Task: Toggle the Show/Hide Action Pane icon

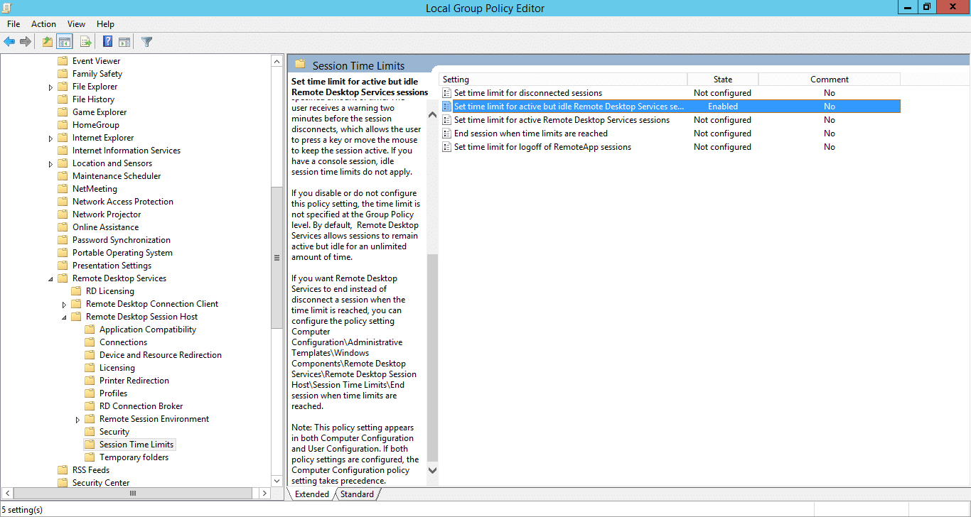Action: 124,42
